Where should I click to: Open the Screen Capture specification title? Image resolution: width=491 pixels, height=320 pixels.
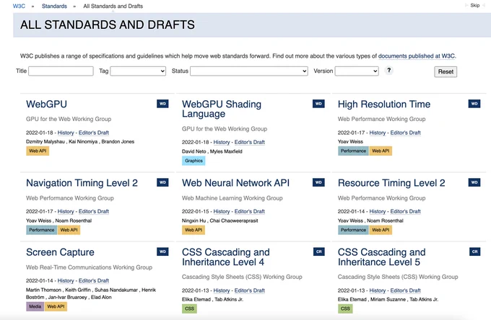pos(60,252)
